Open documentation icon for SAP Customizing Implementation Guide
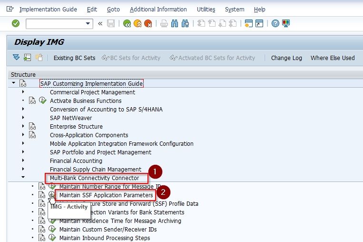363x242 pixels. click(23, 83)
